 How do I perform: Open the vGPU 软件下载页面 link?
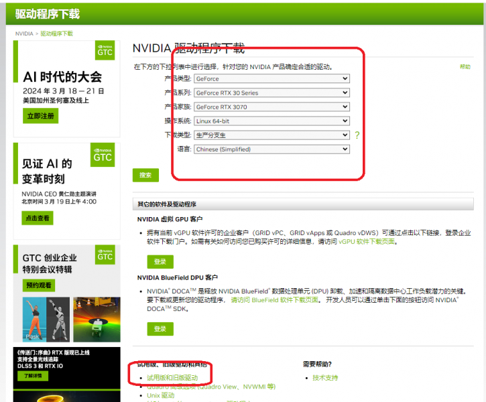(x=367, y=242)
